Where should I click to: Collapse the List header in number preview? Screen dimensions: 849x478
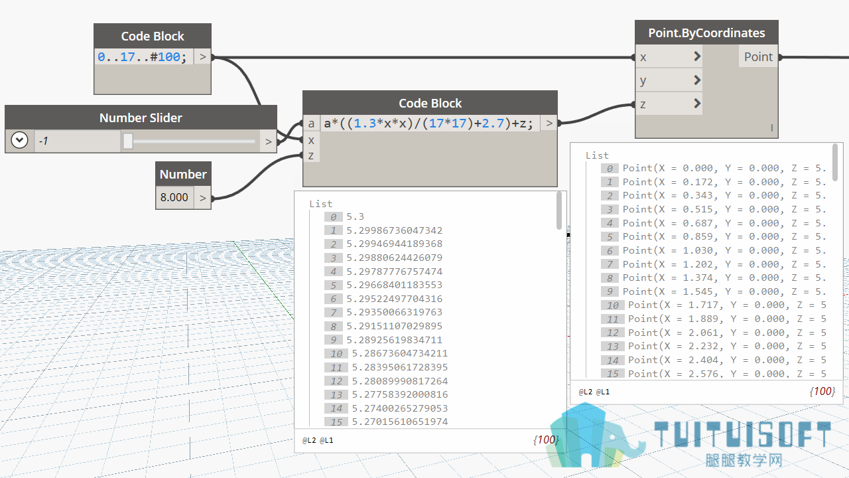[x=321, y=204]
